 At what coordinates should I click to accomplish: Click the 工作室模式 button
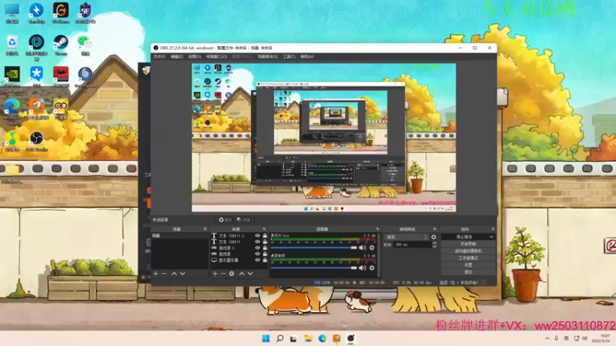pyautogui.click(x=468, y=258)
